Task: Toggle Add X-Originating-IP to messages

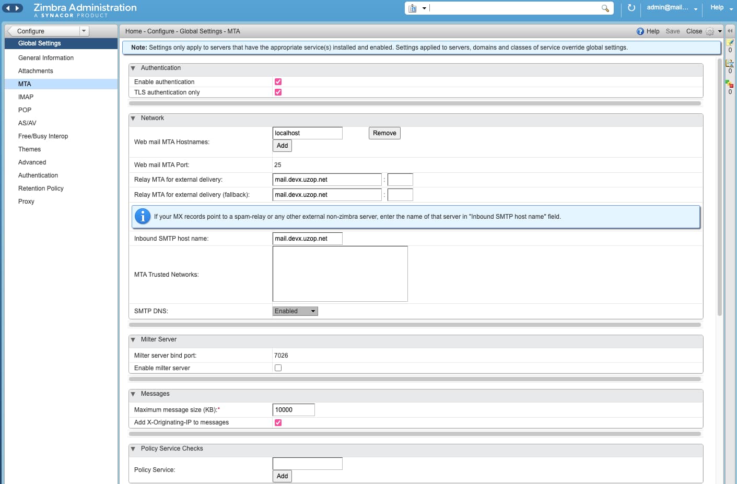Action: 278,422
